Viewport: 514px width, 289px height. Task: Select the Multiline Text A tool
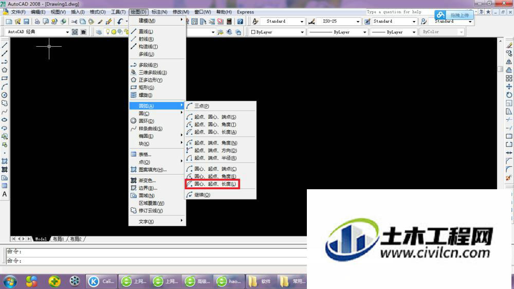pyautogui.click(x=5, y=194)
